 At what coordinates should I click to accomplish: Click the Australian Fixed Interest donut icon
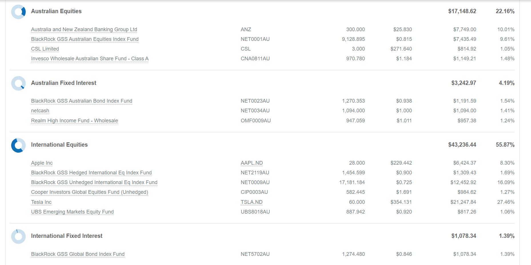(18, 83)
